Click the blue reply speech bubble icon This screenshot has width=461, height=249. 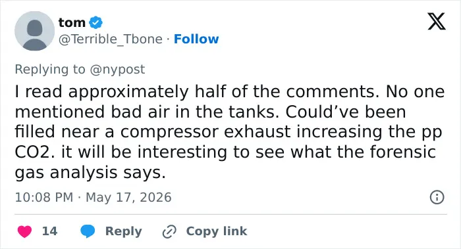click(88, 231)
